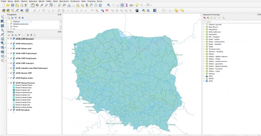Select Ulubione in the Browser panel

(16, 21)
